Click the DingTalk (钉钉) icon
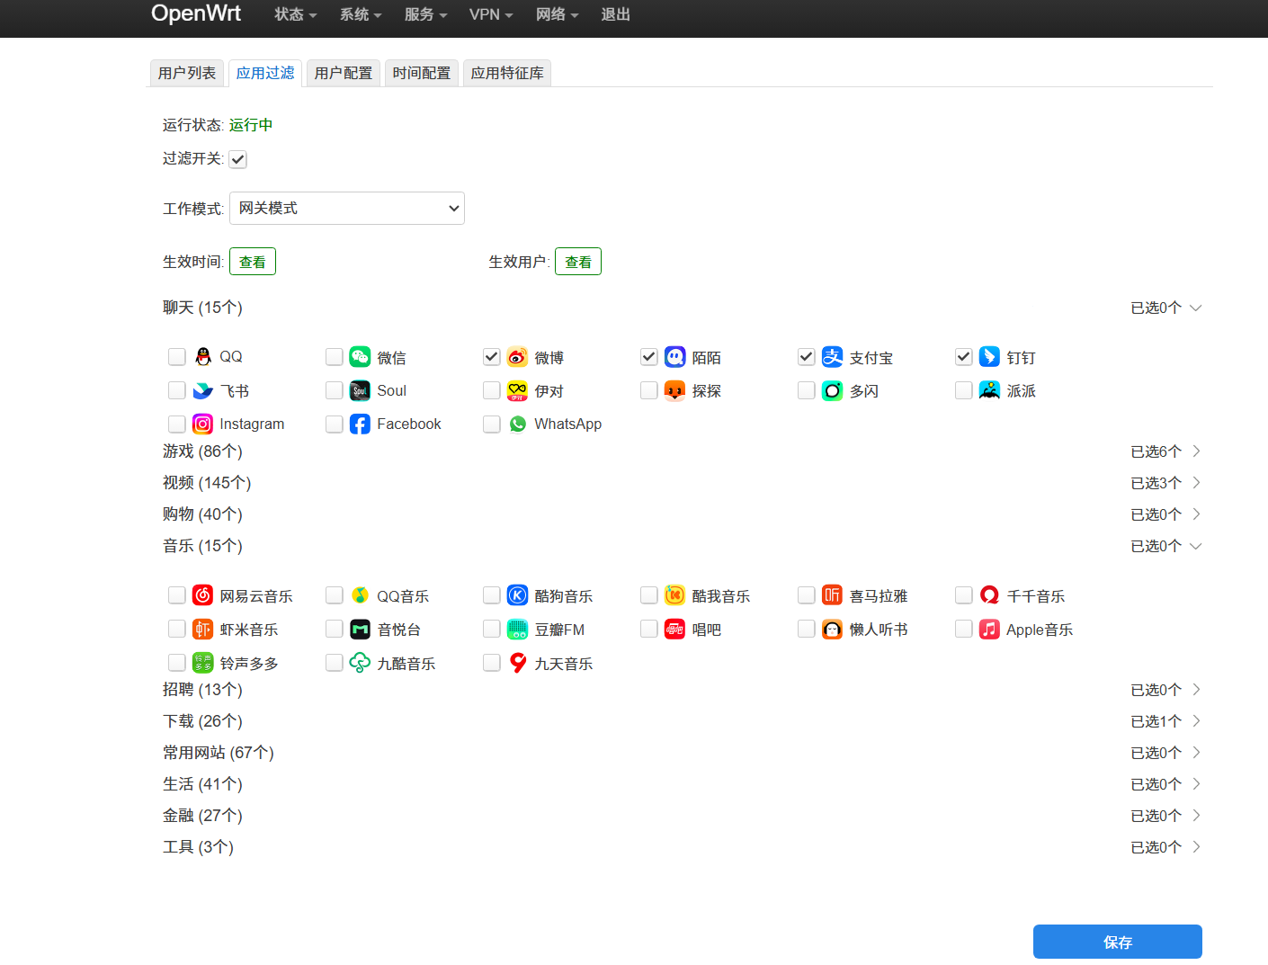Image resolution: width=1268 pixels, height=965 pixels. [x=989, y=356]
